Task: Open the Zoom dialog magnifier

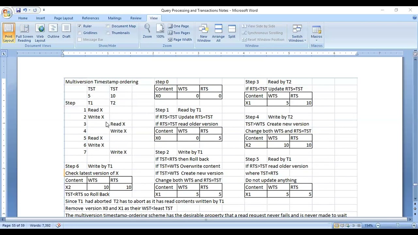Action: point(147,32)
